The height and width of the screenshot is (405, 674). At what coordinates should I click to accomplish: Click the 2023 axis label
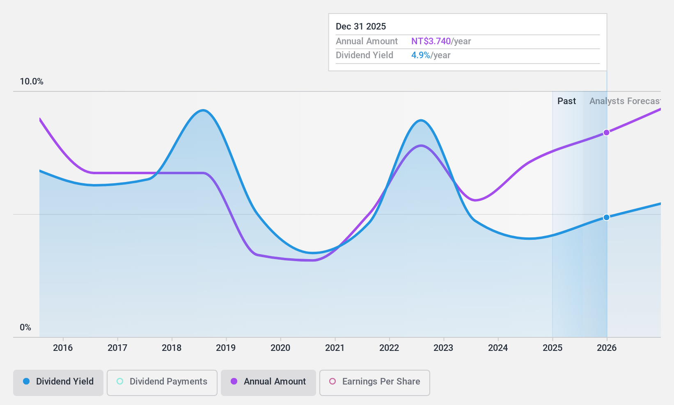coord(443,348)
